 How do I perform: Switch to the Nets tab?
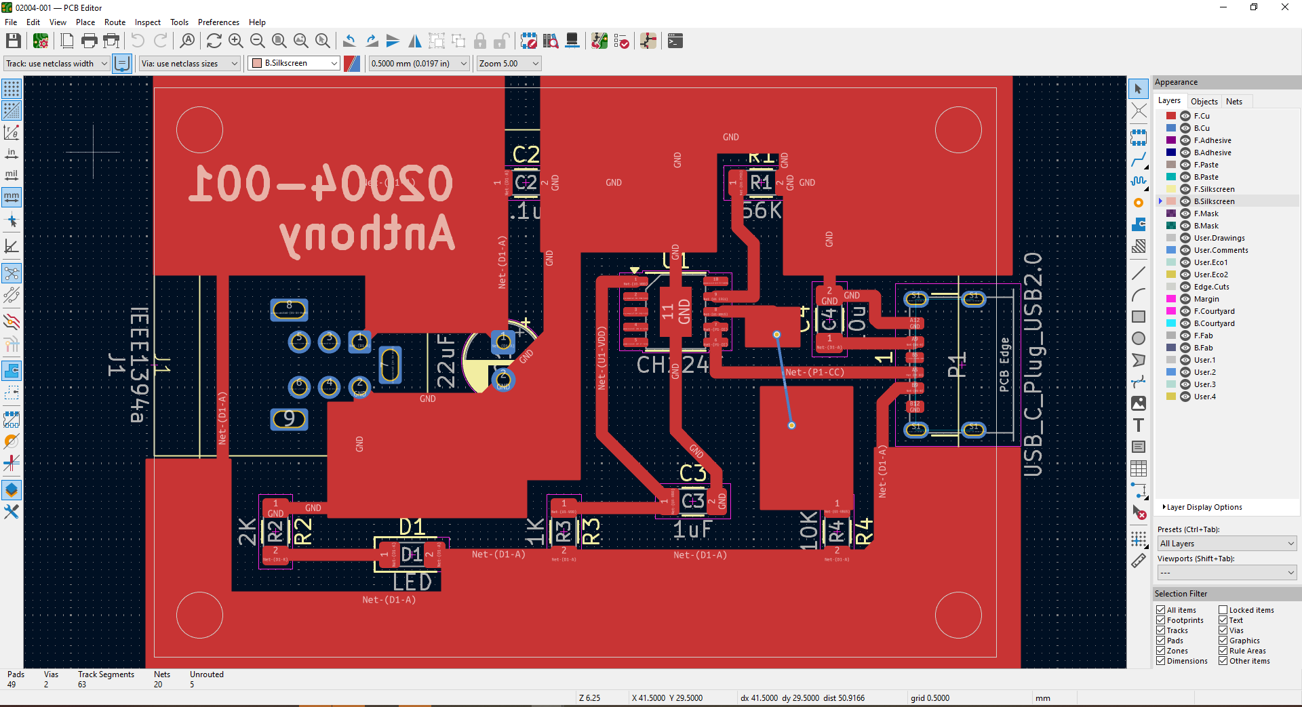(1234, 101)
